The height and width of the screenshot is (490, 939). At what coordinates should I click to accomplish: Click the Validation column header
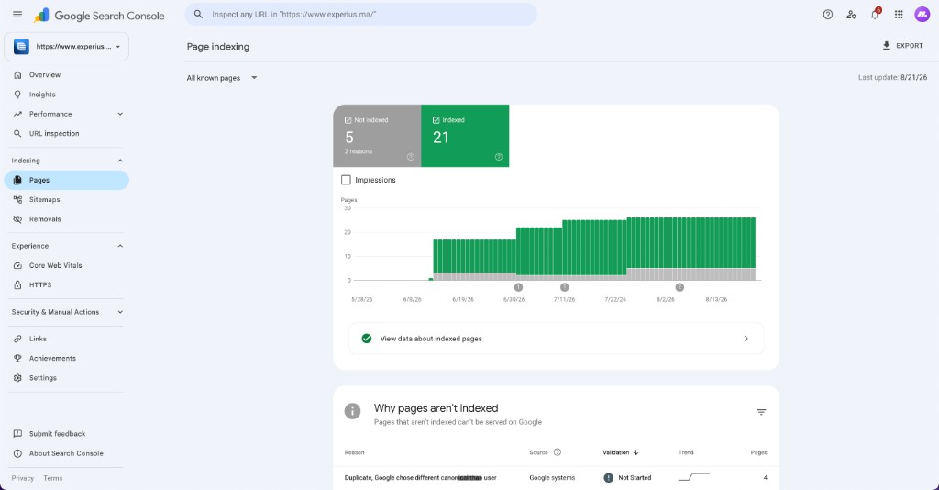coord(621,452)
